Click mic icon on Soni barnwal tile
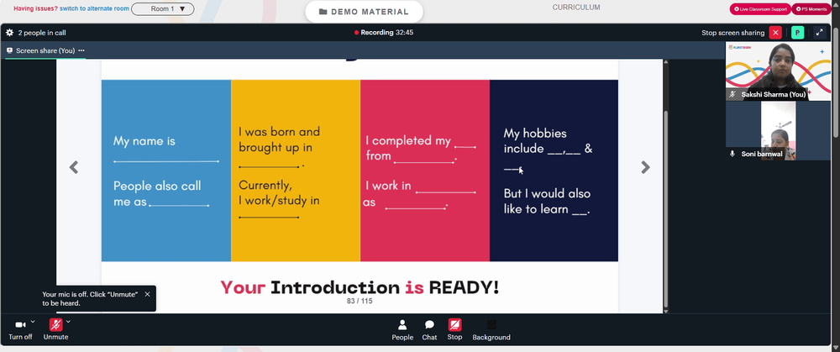 732,154
